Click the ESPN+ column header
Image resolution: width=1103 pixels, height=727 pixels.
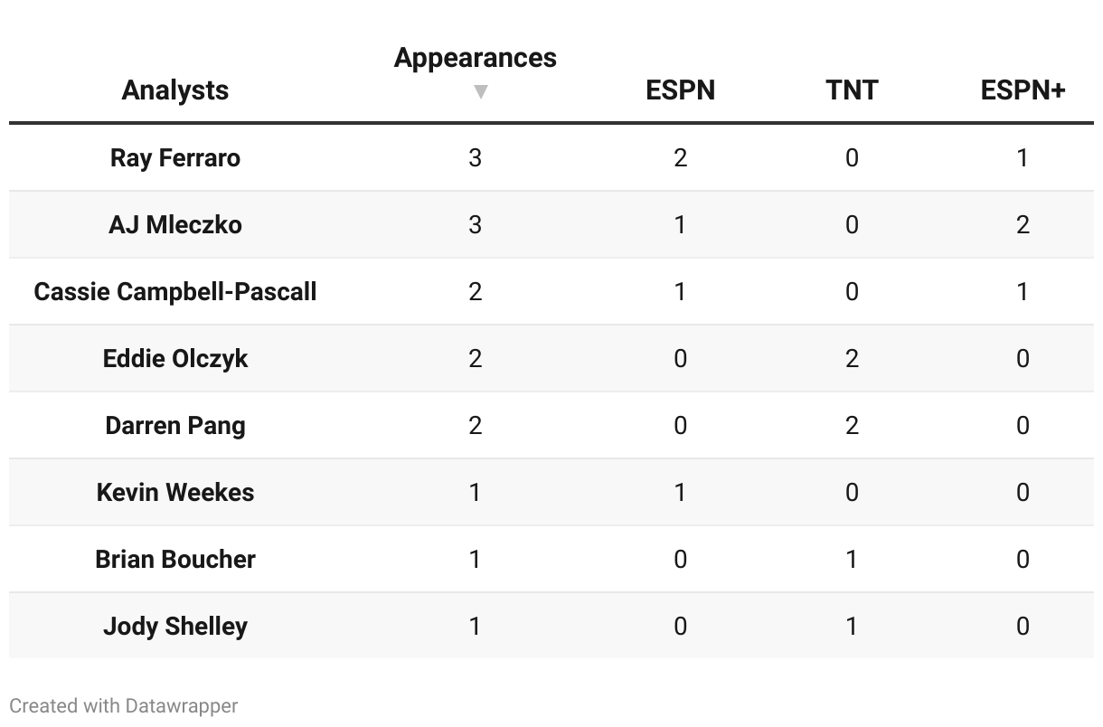1023,90
